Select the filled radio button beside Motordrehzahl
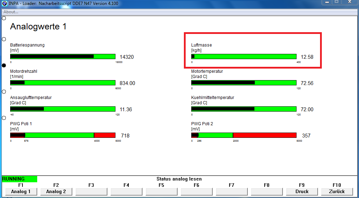The image size is (359, 198). pyautogui.click(x=4, y=65)
